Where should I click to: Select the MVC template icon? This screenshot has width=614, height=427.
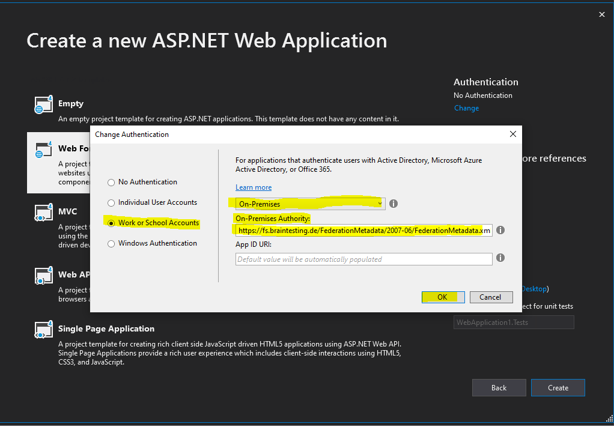43,213
